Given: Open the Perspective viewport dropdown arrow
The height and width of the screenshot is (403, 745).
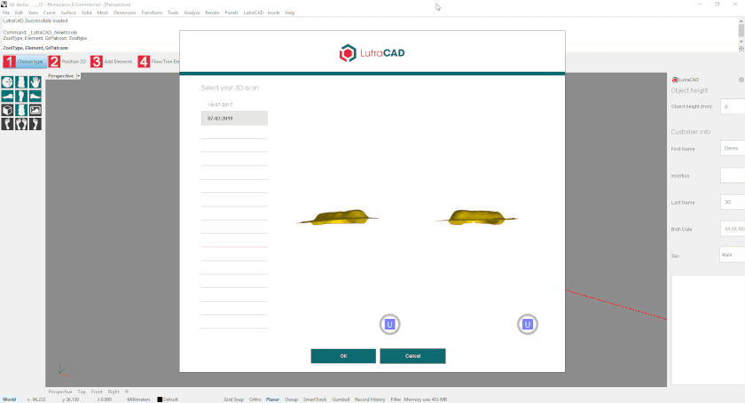Looking at the screenshot, I should 78,76.
